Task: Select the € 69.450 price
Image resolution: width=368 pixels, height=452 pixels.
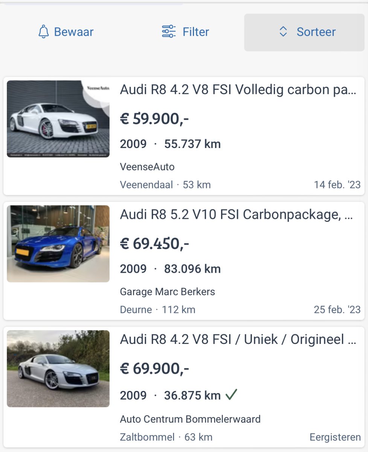Action: point(154,244)
